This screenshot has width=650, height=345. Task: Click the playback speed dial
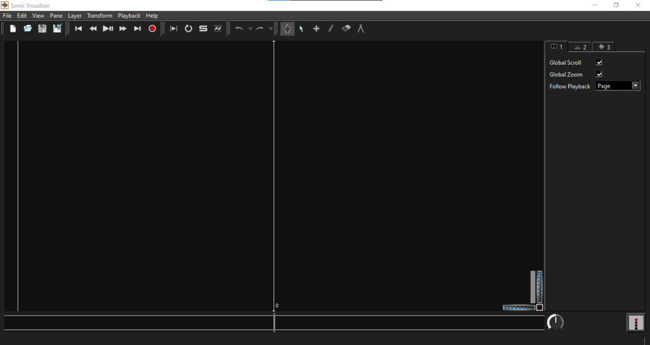[555, 322]
